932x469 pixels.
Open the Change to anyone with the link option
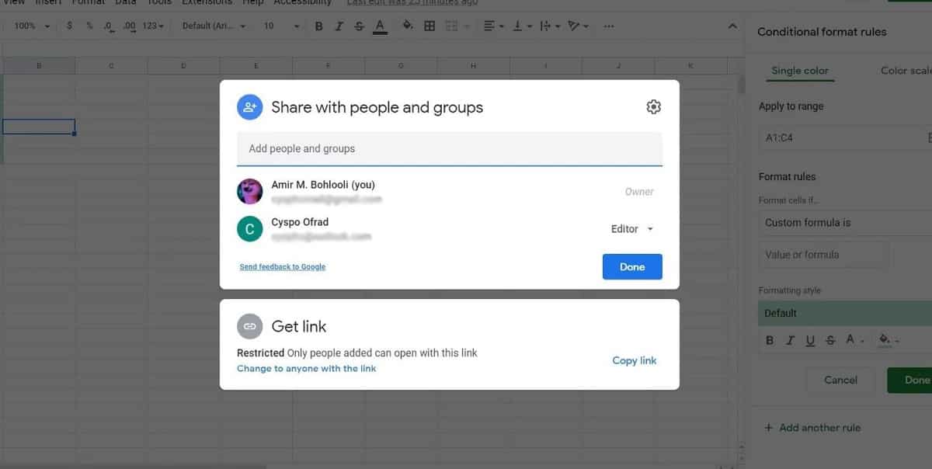click(307, 368)
